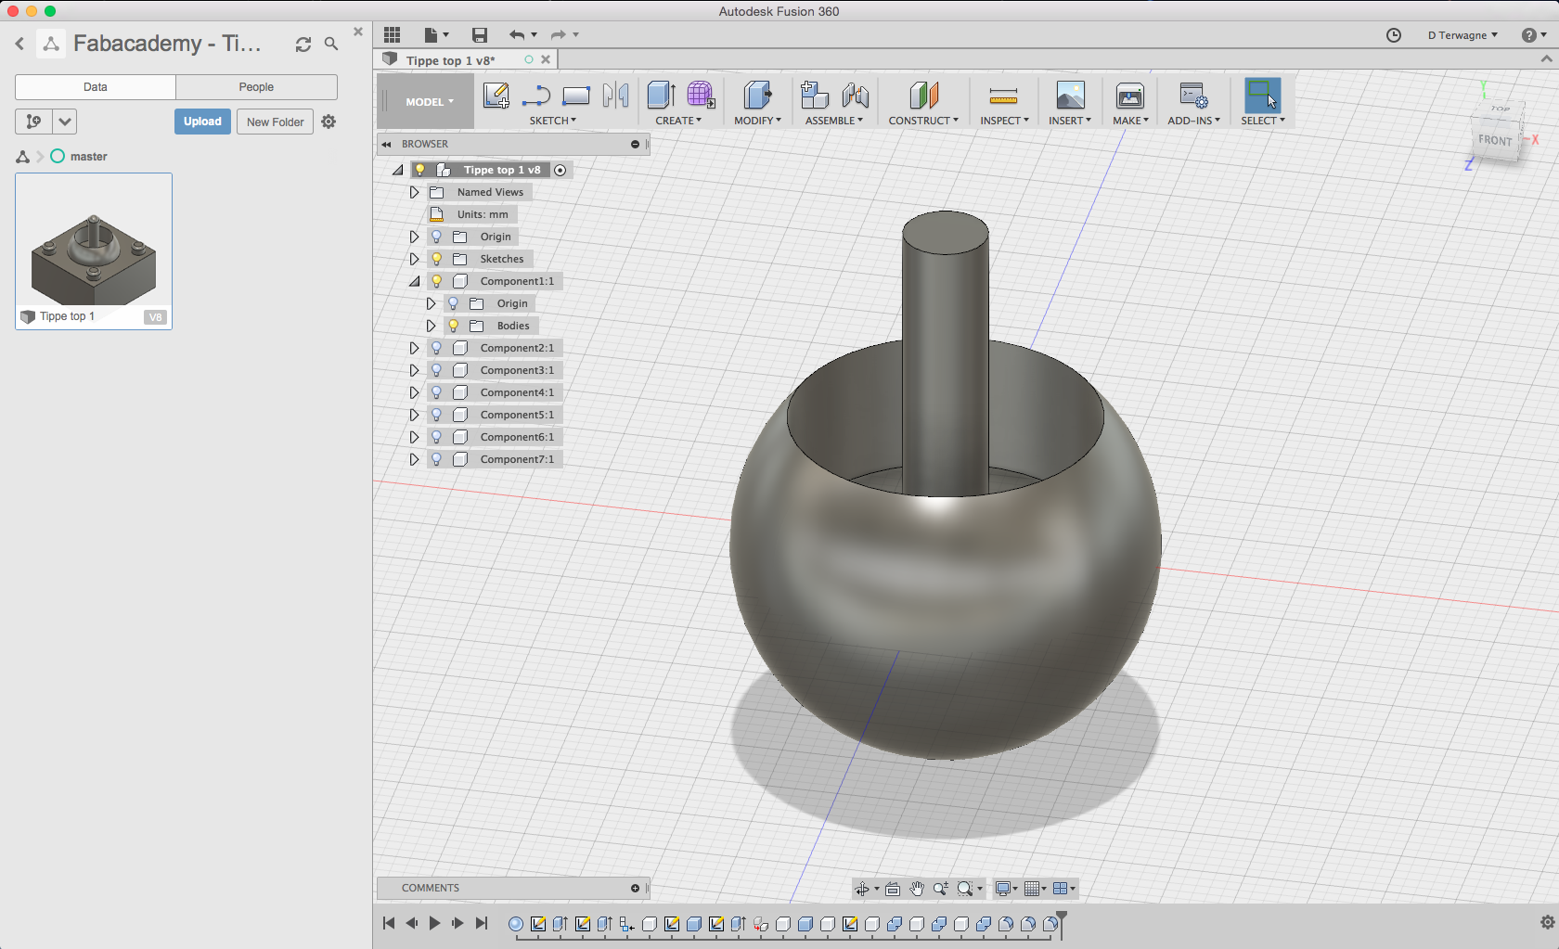Click the FRONT face of view cube
Viewport: 1559px width, 949px height.
(x=1495, y=140)
